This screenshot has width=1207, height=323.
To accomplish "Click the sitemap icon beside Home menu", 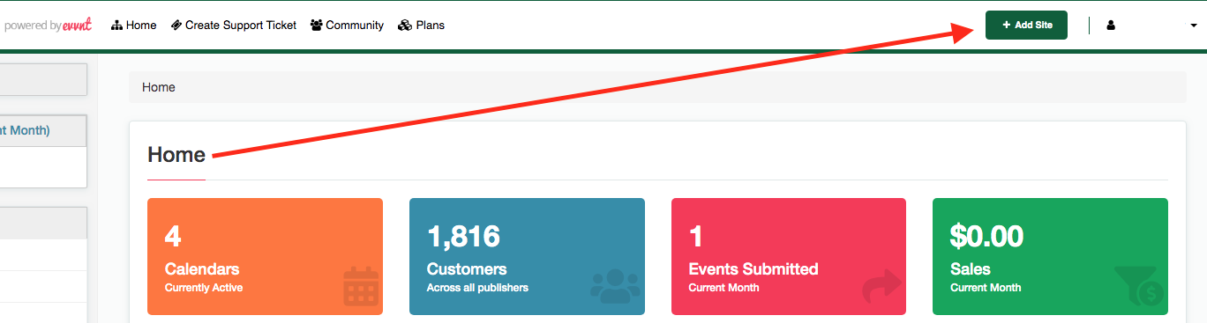I will pos(116,26).
